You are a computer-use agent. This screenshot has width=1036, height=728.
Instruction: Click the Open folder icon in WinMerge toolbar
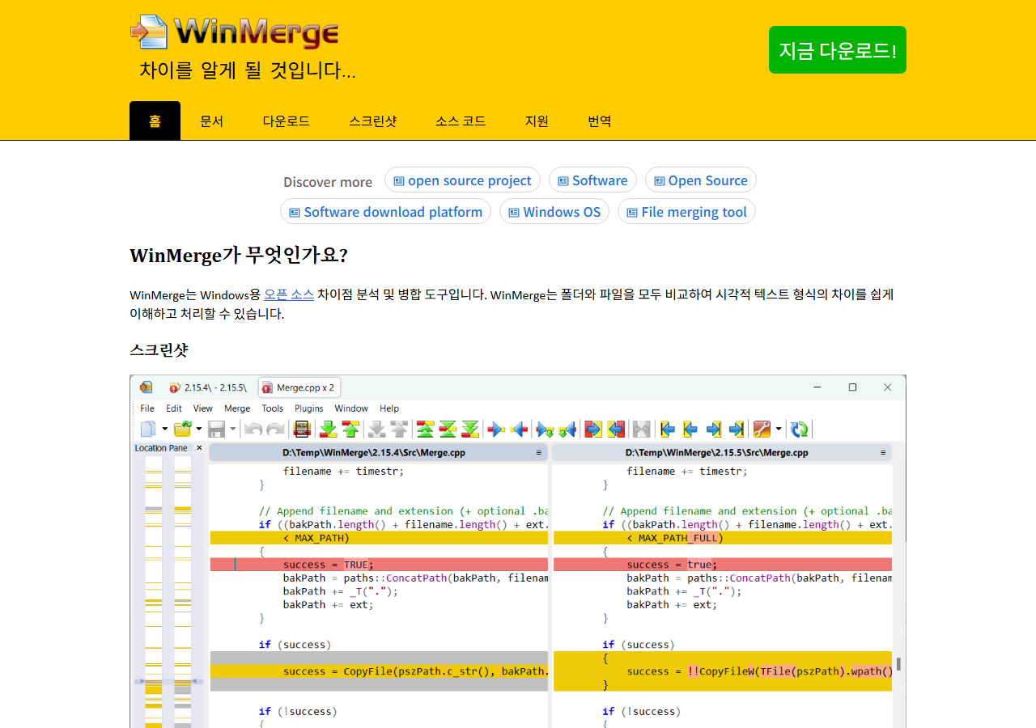click(x=181, y=429)
